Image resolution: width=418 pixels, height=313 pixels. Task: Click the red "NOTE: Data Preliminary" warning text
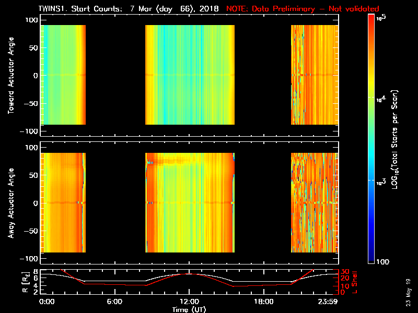click(303, 9)
